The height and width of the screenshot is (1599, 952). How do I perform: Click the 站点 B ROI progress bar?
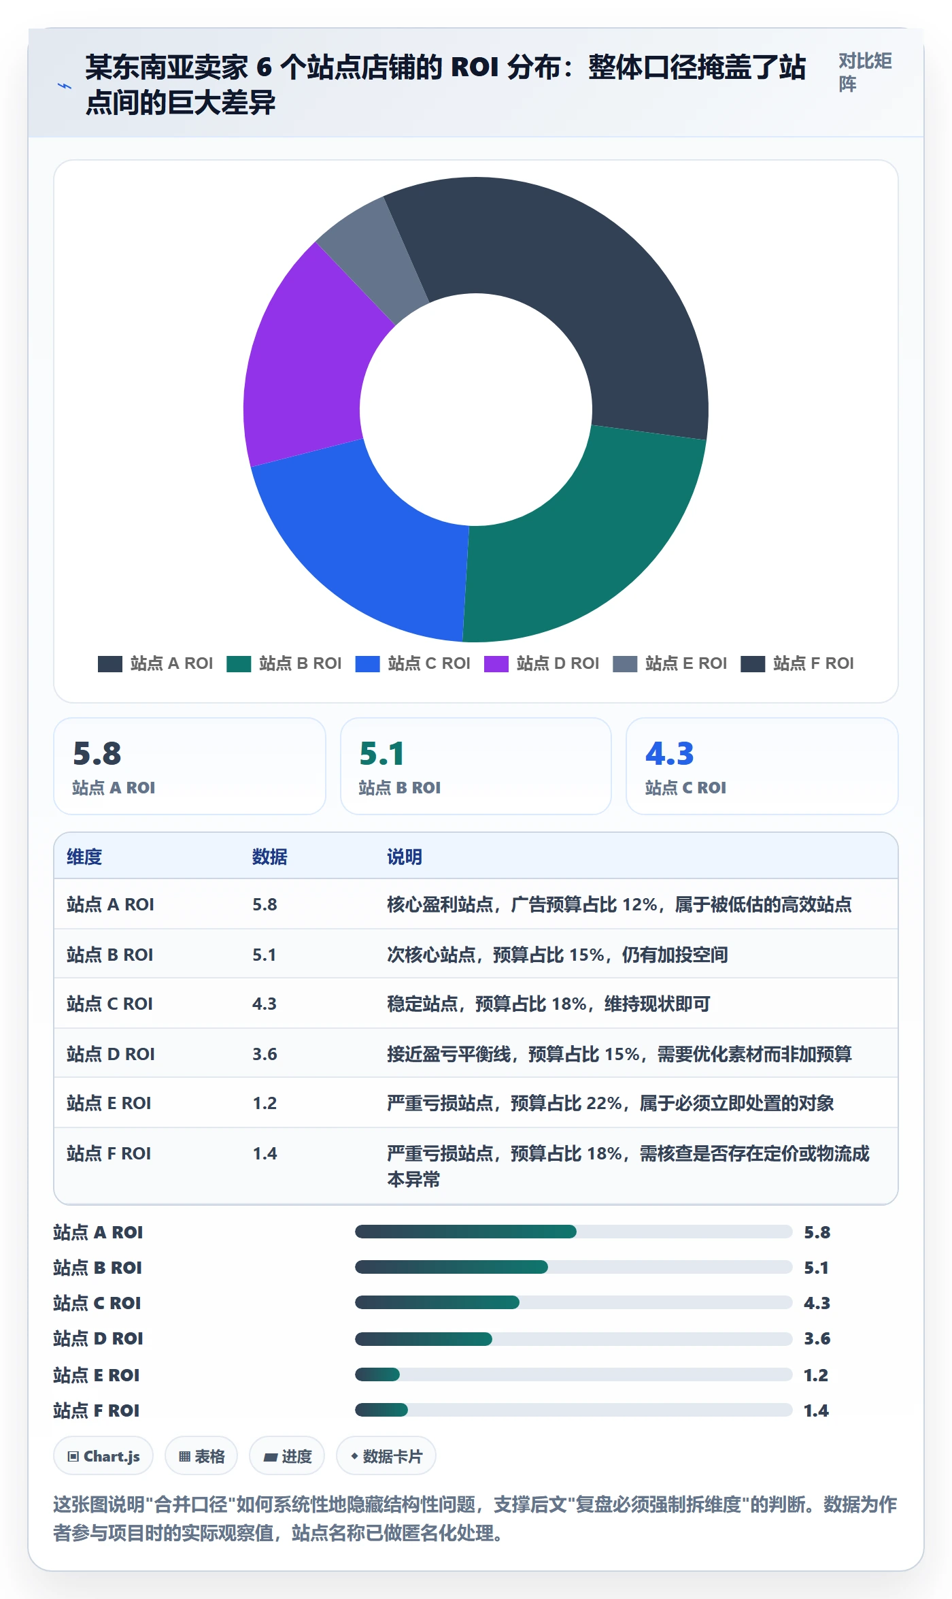pos(574,1267)
